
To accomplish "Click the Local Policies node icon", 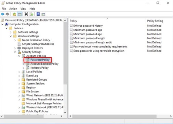I will (23, 72).
